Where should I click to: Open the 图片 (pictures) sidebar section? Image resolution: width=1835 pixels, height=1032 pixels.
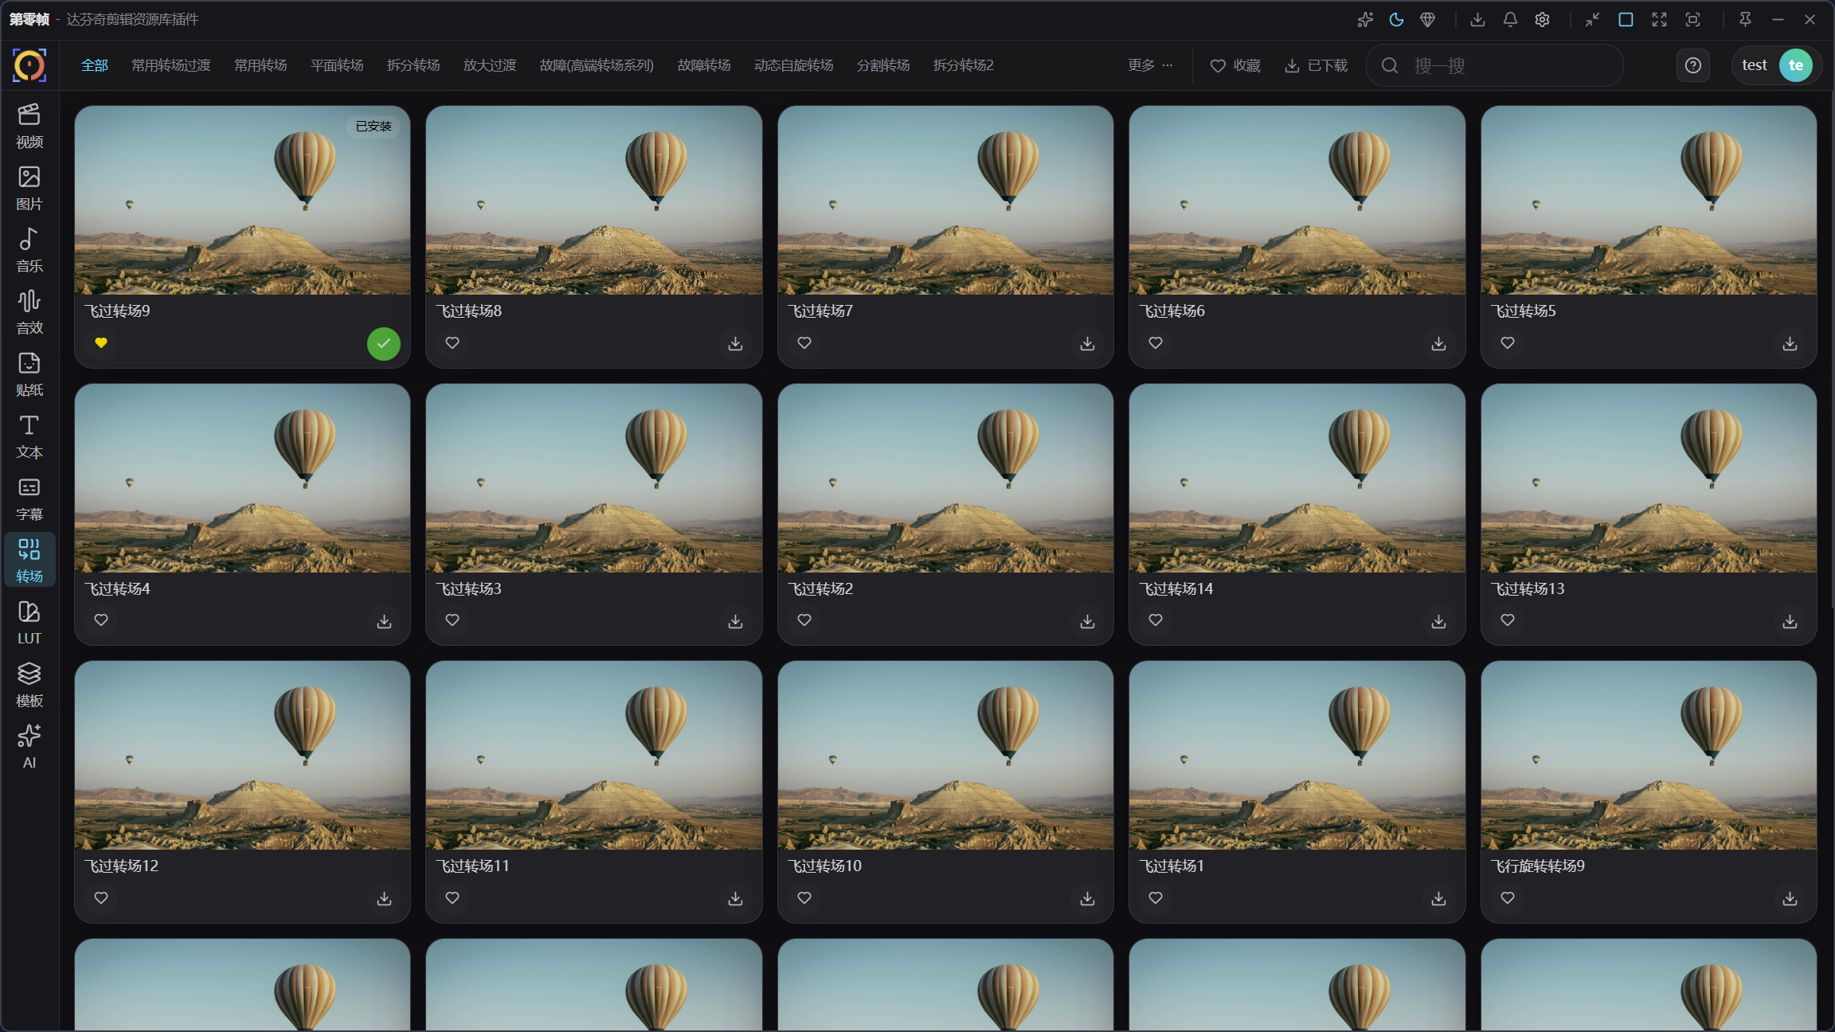click(x=29, y=188)
